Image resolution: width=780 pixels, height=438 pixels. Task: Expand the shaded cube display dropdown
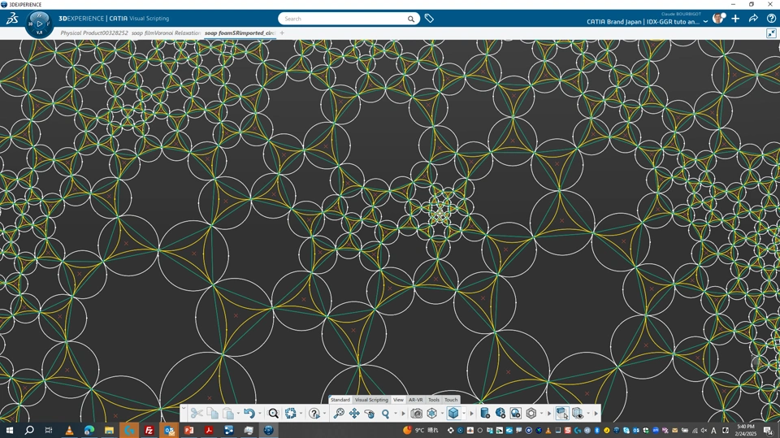[464, 414]
